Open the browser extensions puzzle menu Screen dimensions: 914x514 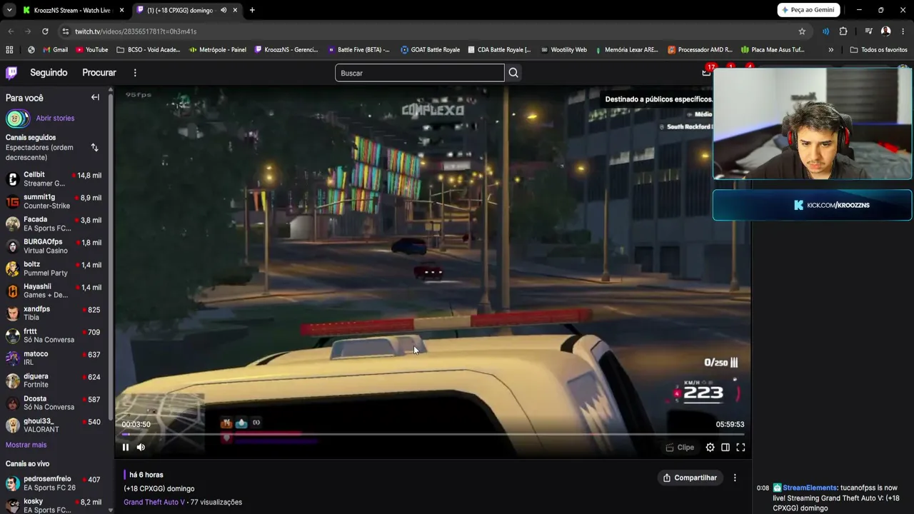(x=843, y=31)
